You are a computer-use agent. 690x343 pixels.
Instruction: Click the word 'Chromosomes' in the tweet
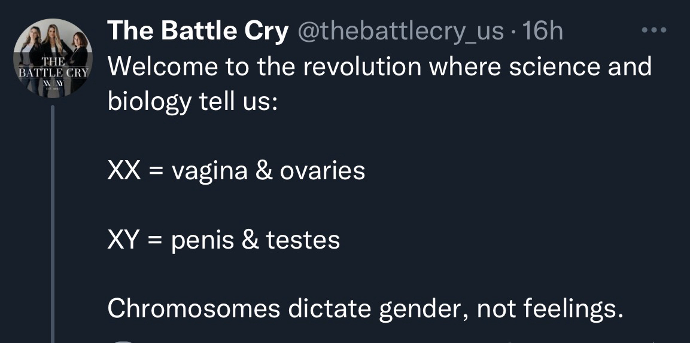(x=194, y=308)
